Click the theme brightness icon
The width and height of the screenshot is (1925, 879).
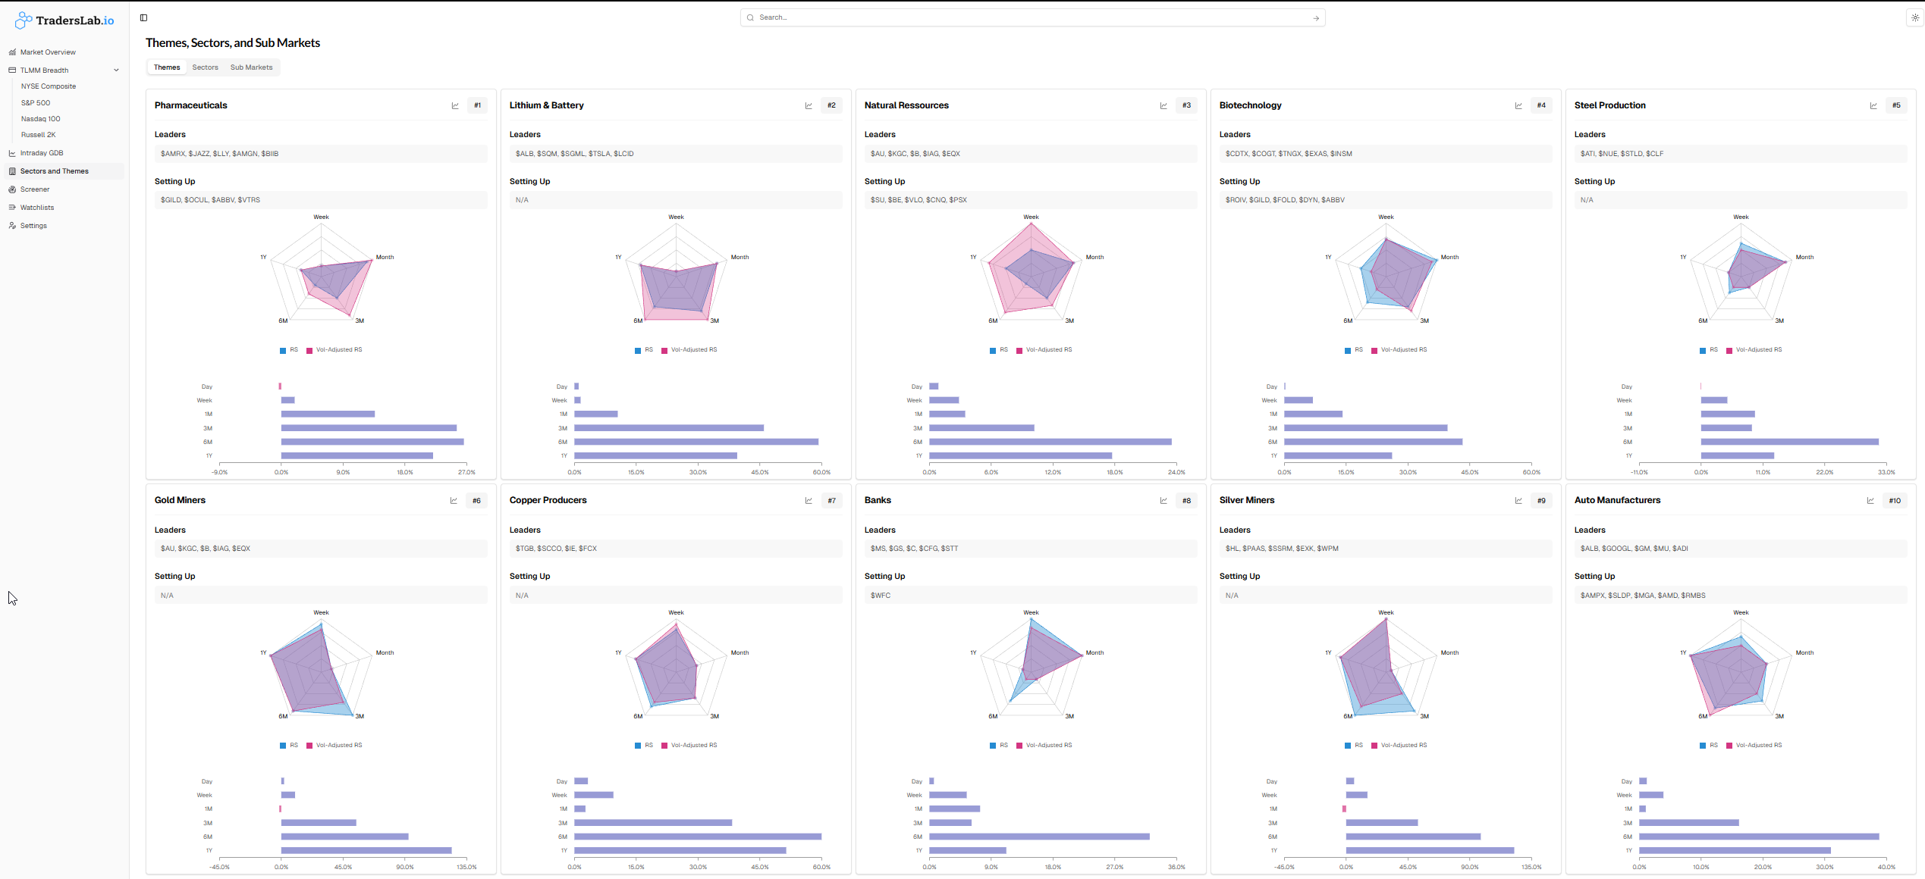point(1914,17)
